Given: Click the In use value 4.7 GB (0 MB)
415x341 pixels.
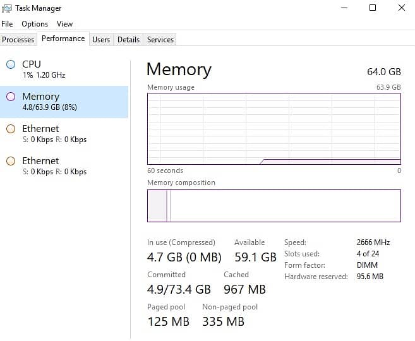Looking at the screenshot, I should pyautogui.click(x=184, y=257).
